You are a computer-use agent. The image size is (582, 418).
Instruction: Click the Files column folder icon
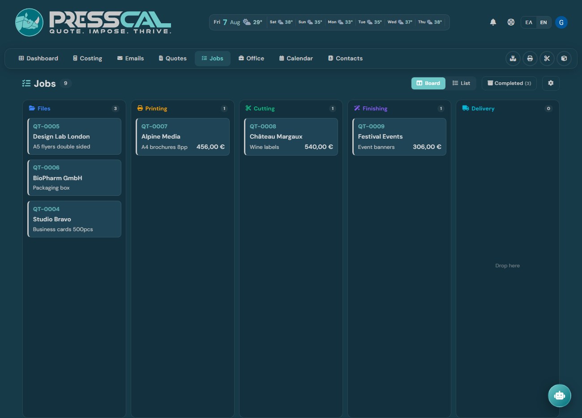point(32,108)
